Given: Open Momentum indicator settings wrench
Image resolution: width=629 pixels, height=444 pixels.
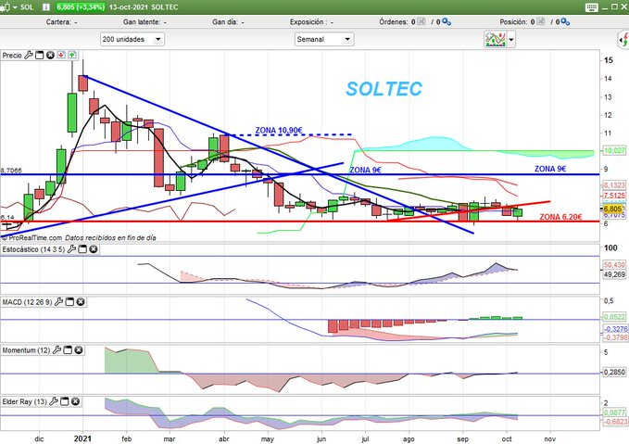Looking at the screenshot, I should tap(57, 350).
